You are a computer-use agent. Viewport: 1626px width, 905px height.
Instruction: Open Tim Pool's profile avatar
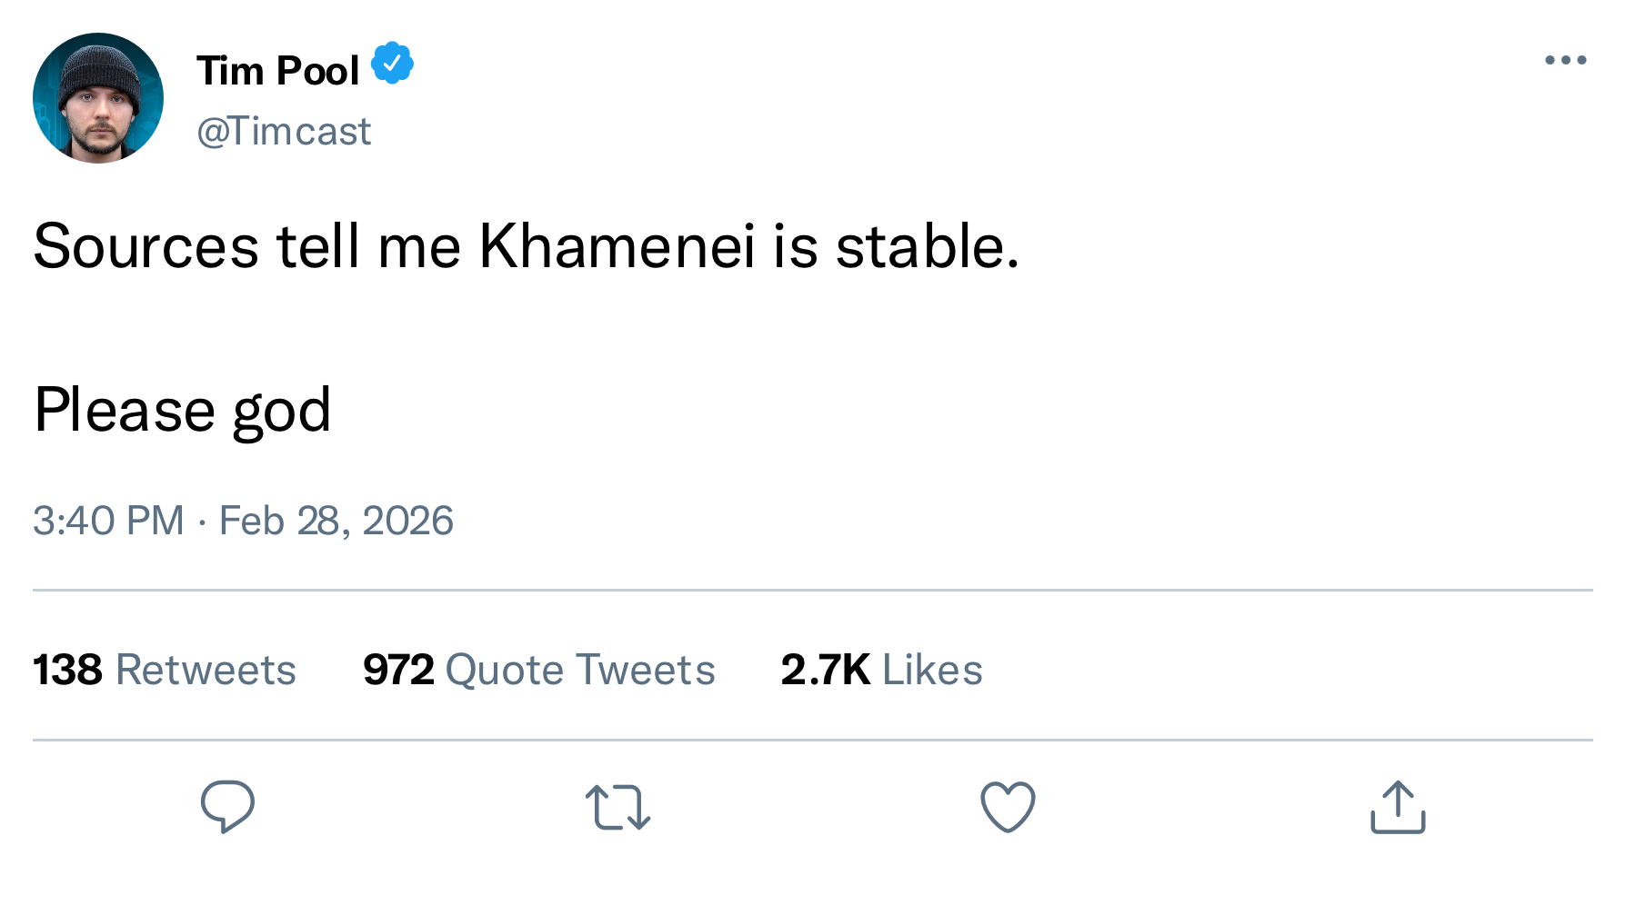click(98, 98)
